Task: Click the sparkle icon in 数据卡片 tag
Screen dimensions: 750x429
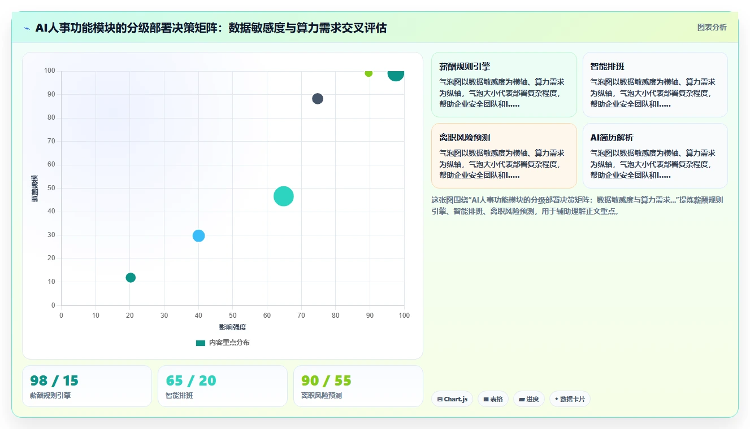Action: [557, 399]
